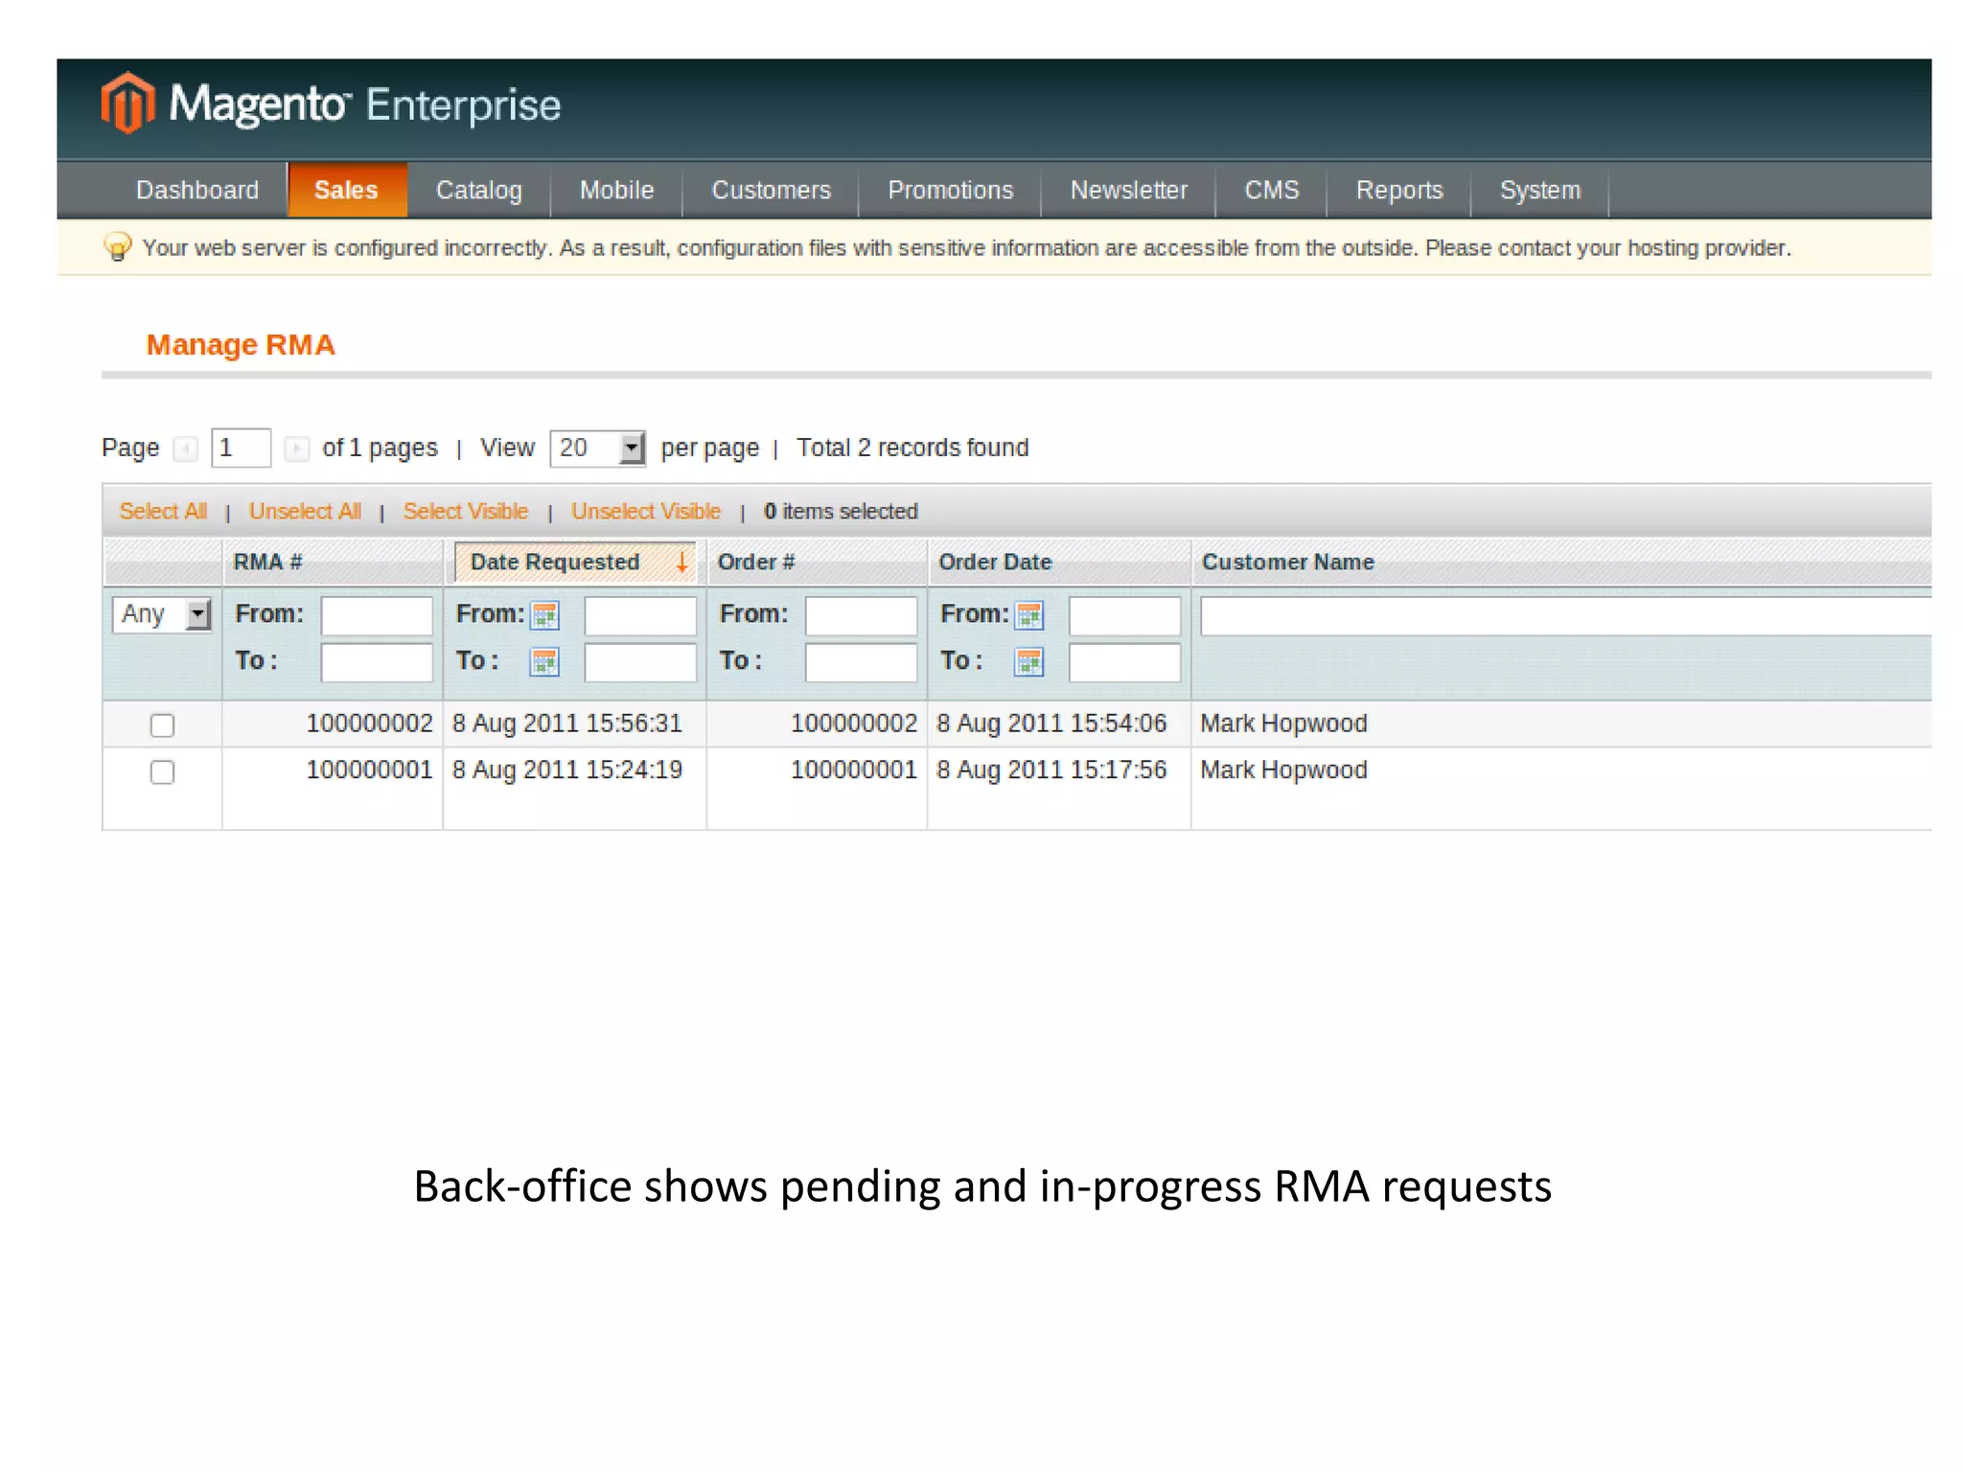The width and height of the screenshot is (1963, 1472).
Task: Open the CMS menu
Action: click(1271, 190)
